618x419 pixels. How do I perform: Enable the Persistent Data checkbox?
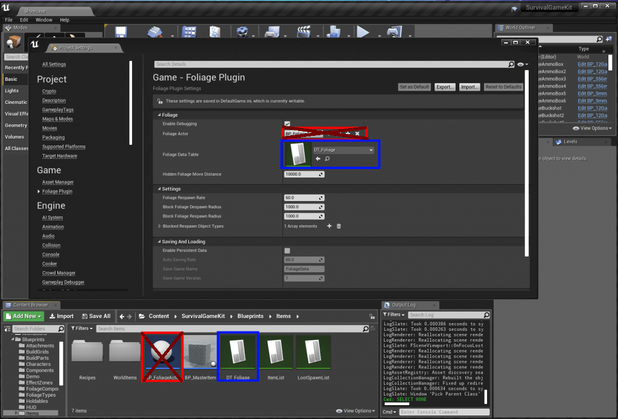point(287,251)
